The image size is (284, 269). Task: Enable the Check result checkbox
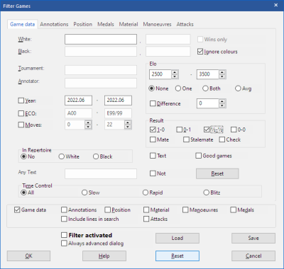[x=222, y=139]
